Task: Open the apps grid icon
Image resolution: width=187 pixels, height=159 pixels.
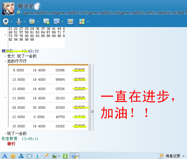Action: click(x=82, y=21)
